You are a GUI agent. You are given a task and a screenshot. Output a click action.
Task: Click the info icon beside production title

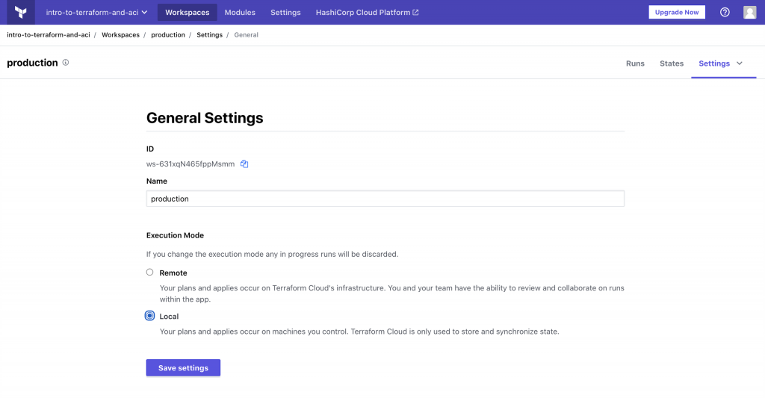pos(66,63)
